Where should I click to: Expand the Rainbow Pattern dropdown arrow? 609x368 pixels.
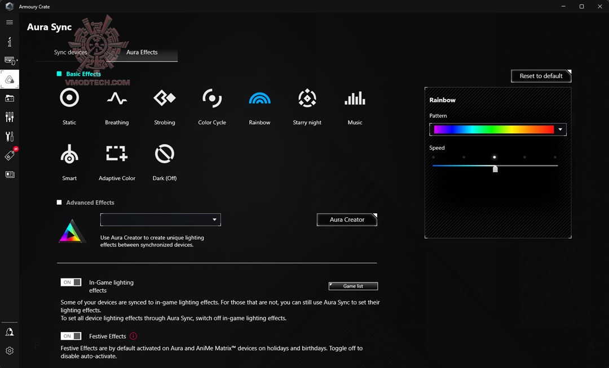[560, 129]
